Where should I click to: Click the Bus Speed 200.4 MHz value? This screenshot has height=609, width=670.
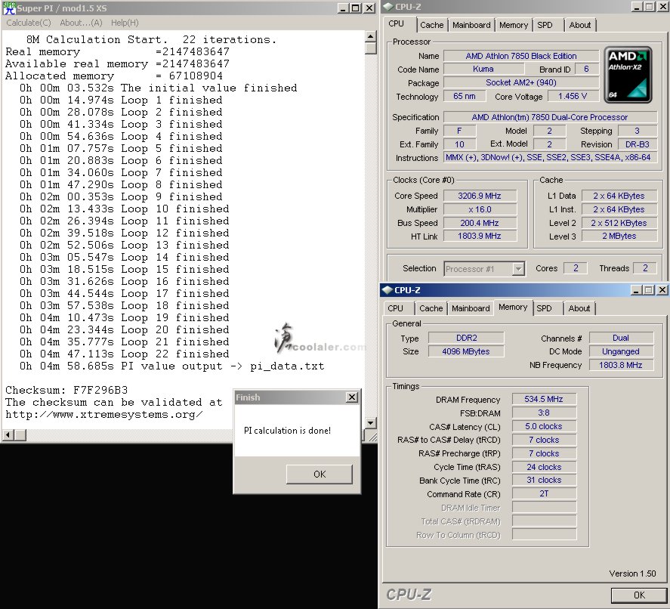[480, 223]
